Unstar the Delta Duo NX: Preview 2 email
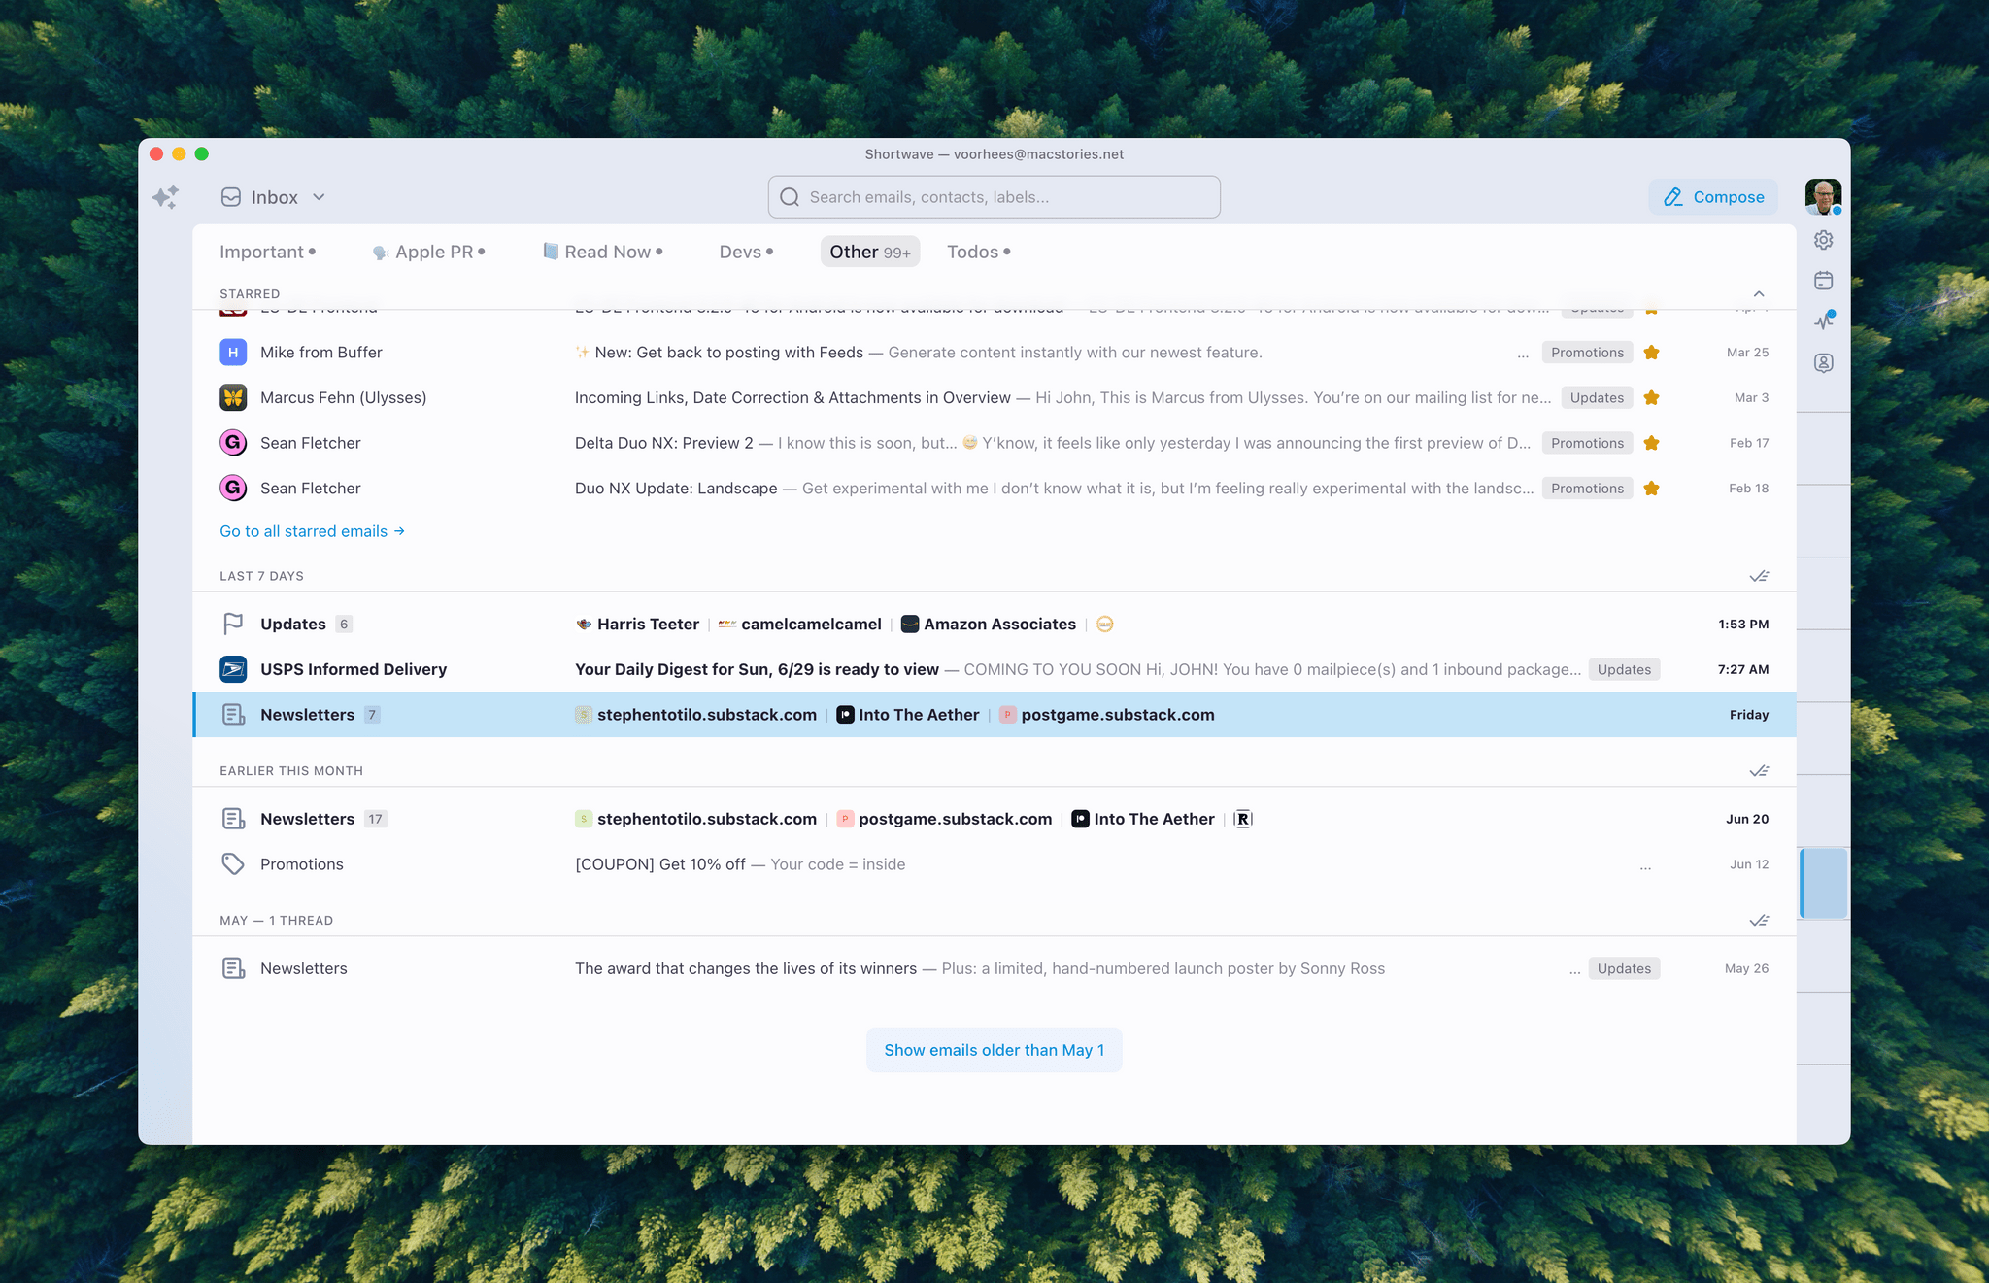Screen dimensions: 1989x1283 [1651, 443]
